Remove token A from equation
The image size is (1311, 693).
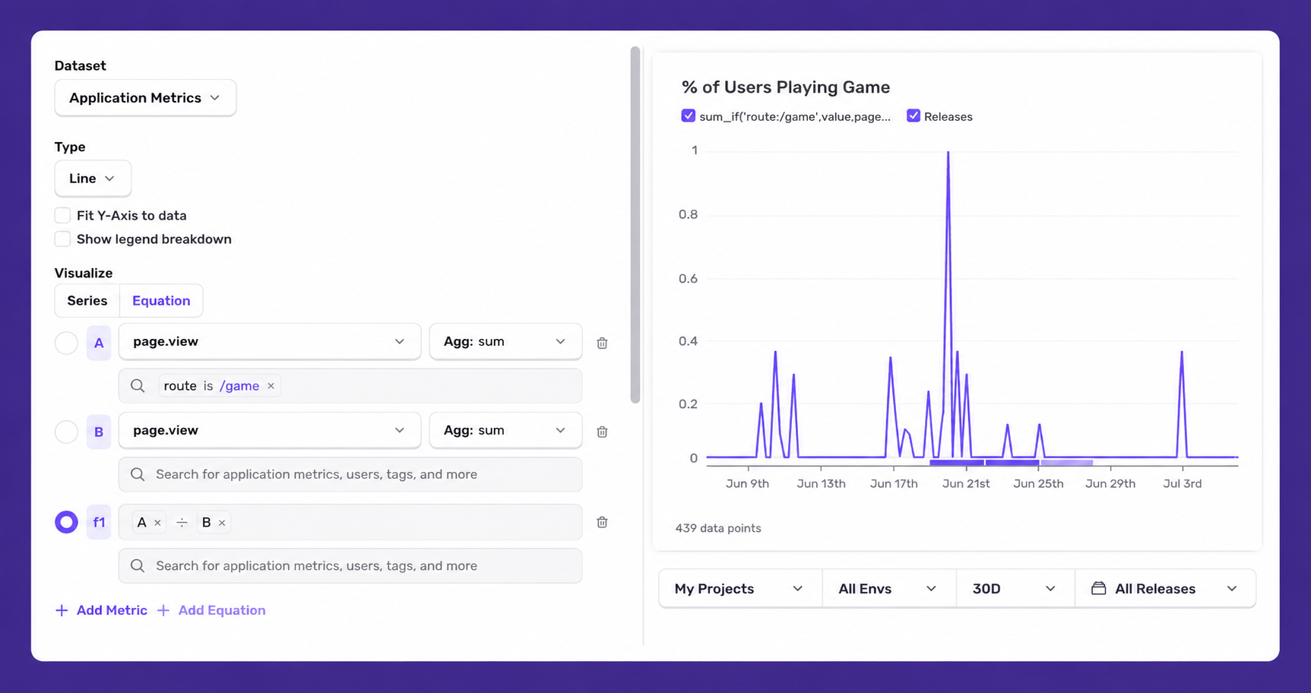click(157, 523)
